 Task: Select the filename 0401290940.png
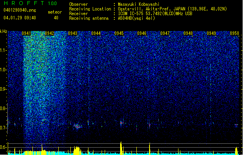click(20, 10)
